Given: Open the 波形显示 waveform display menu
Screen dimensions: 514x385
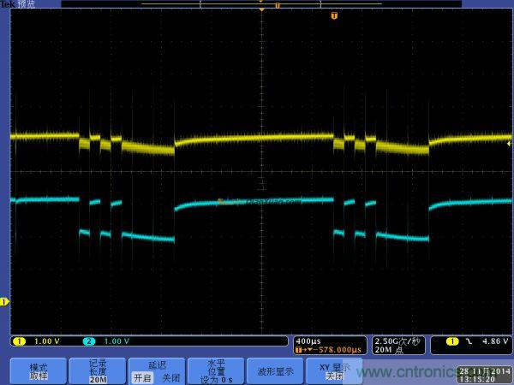Looking at the screenshot, I should coord(274,371).
